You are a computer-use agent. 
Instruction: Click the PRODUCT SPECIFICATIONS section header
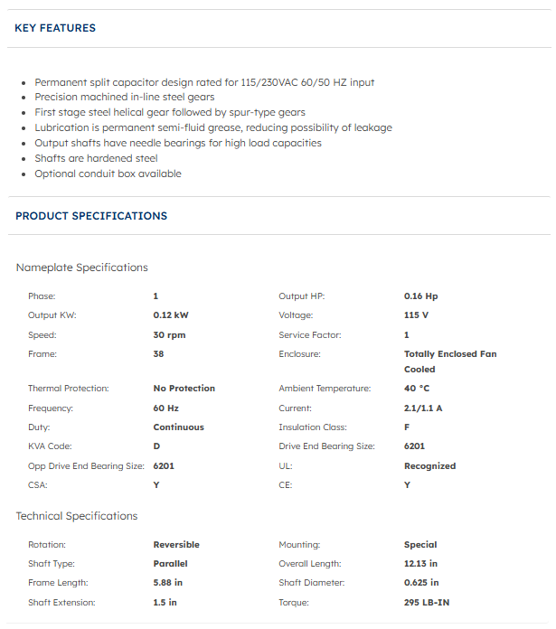pyautogui.click(x=91, y=216)
